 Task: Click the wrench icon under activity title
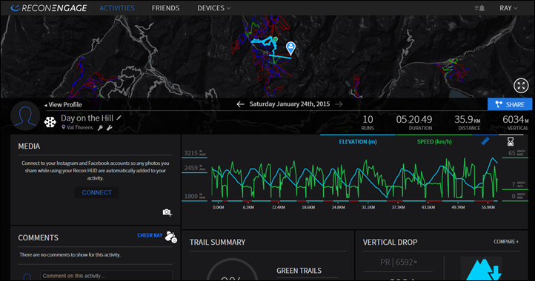[x=110, y=128]
